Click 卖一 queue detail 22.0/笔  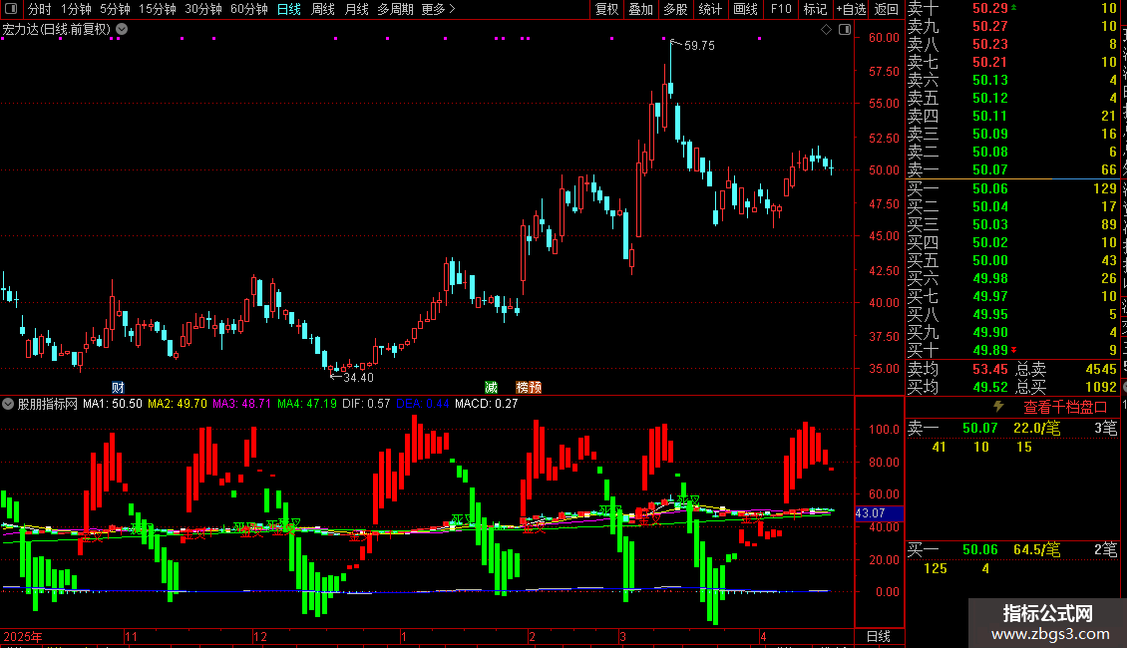[1036, 428]
